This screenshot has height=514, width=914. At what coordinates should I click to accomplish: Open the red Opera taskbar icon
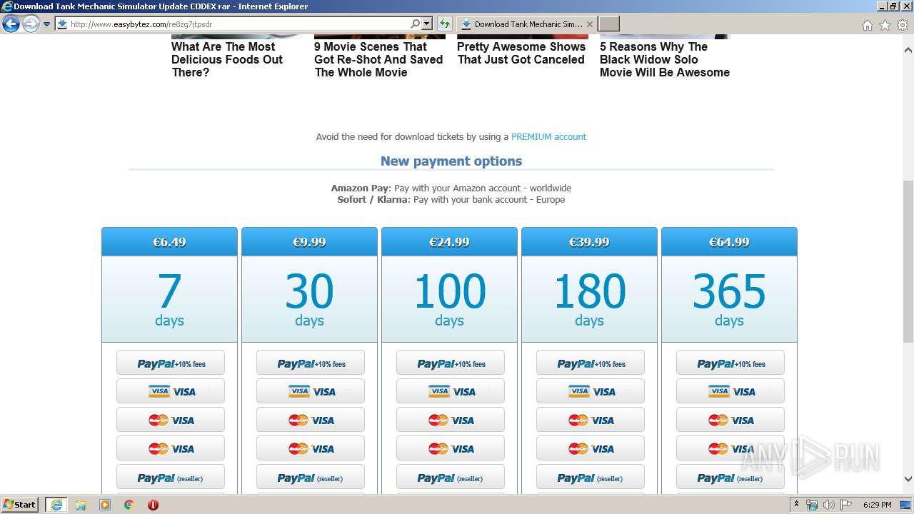(153, 505)
